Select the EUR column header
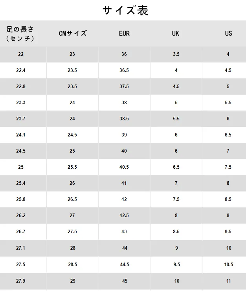This screenshot has height=291, width=246. [124, 33]
